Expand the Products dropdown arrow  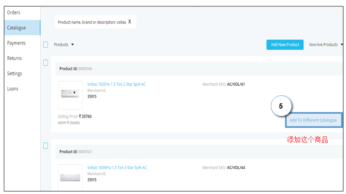click(72, 45)
